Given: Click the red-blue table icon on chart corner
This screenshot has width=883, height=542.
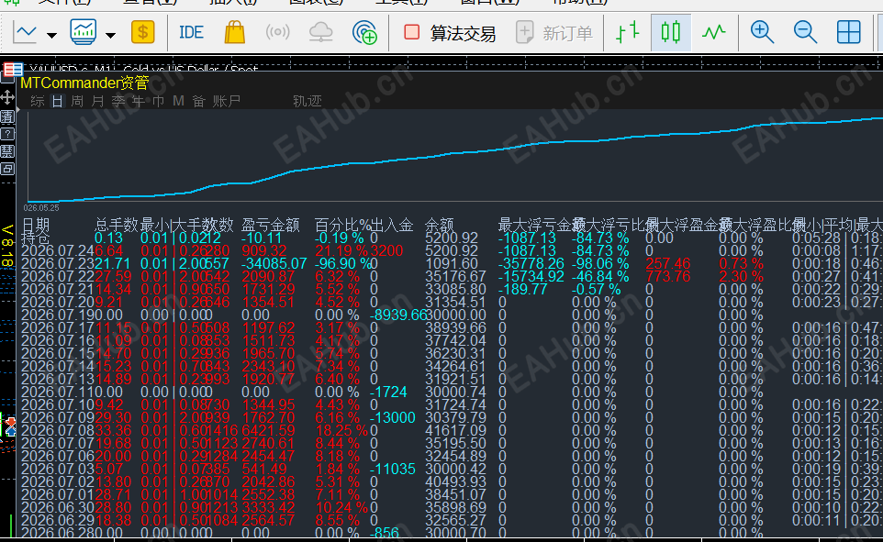Looking at the screenshot, I should (13, 70).
